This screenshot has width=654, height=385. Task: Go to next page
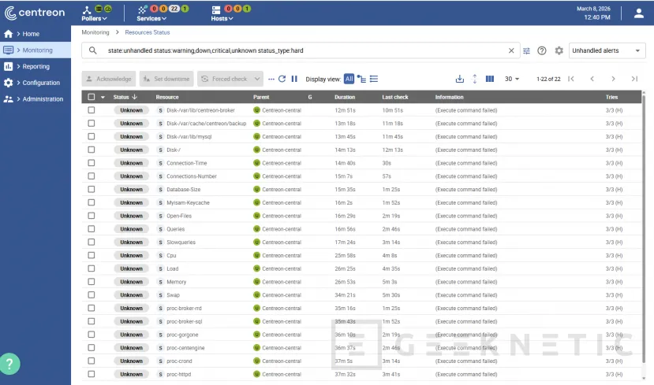(613, 79)
